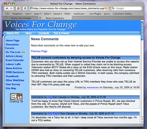
Task: Click the green zoom window button
Action: (13, 4)
